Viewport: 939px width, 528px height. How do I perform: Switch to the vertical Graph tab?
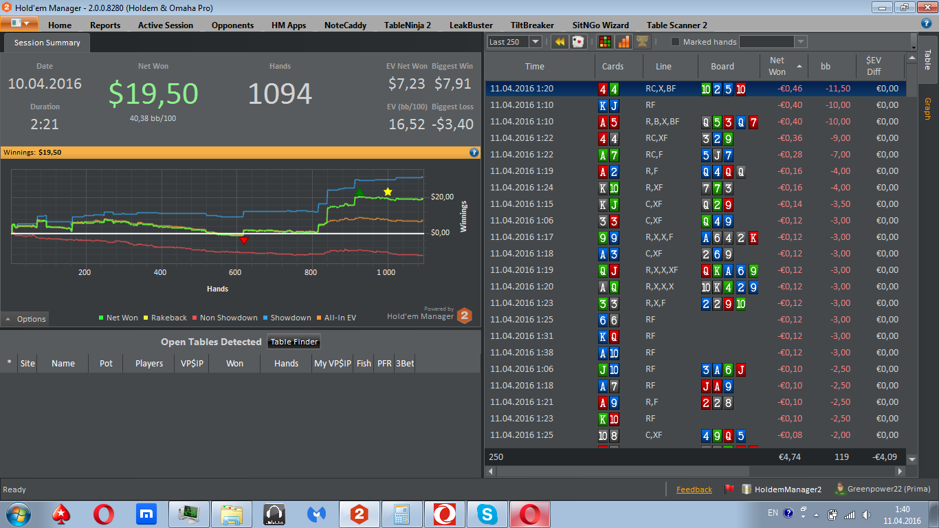(x=928, y=109)
